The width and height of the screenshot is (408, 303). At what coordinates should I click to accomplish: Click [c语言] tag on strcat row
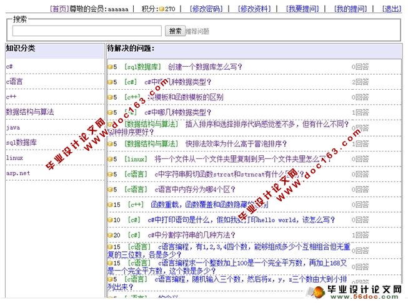[136, 174]
